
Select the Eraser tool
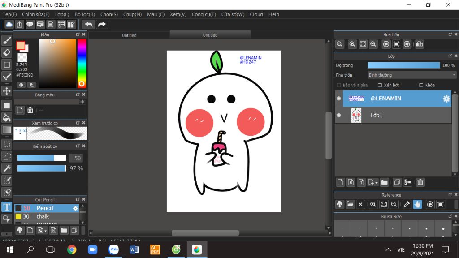pos(7,52)
